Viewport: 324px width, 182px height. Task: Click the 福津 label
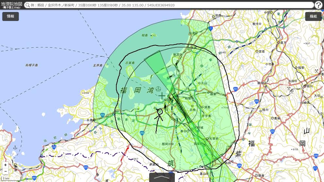(x=191, y=33)
